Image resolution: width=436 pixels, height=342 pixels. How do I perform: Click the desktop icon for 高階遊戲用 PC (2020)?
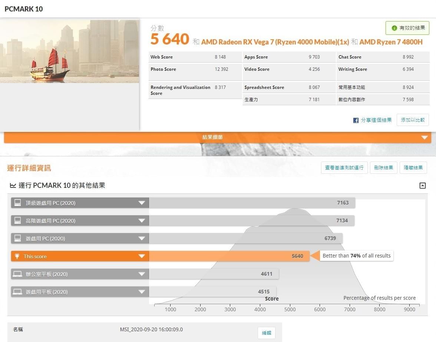coord(17,220)
